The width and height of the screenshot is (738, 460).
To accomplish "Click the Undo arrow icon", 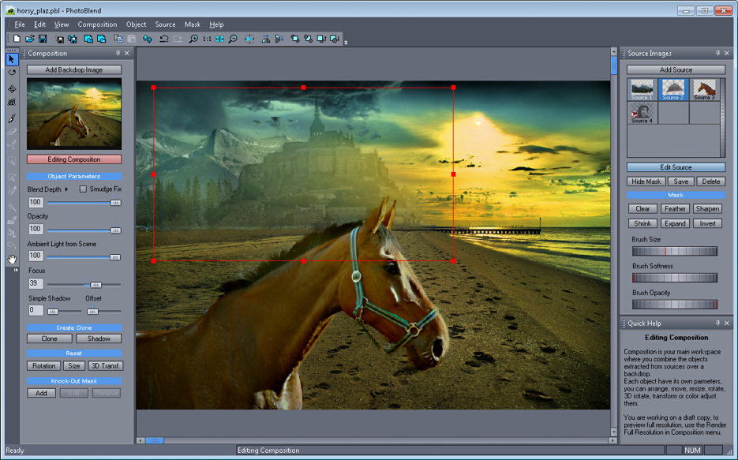I will (163, 39).
